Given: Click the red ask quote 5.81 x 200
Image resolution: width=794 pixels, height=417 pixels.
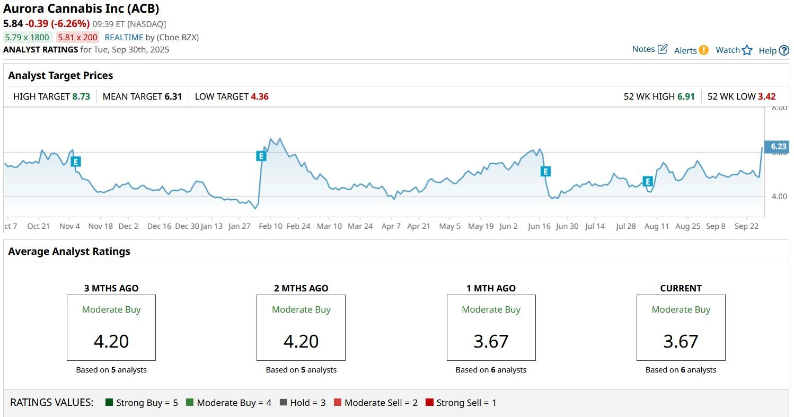Looking at the screenshot, I should pyautogui.click(x=77, y=37).
